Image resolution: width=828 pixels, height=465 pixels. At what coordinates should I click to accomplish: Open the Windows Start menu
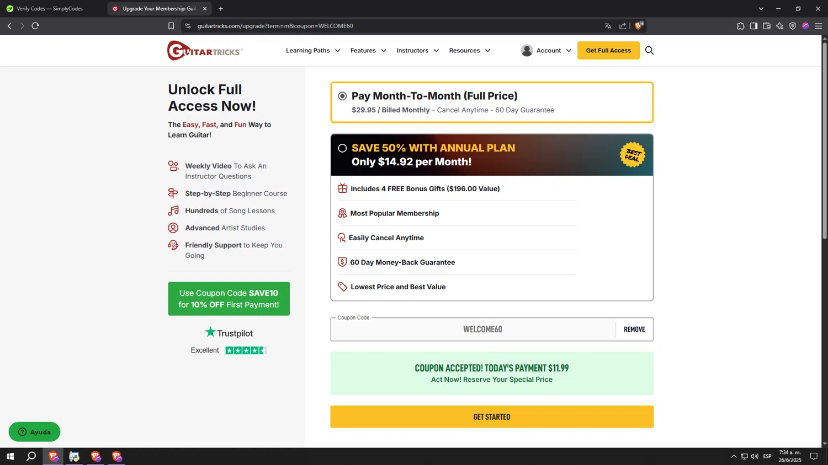10,456
